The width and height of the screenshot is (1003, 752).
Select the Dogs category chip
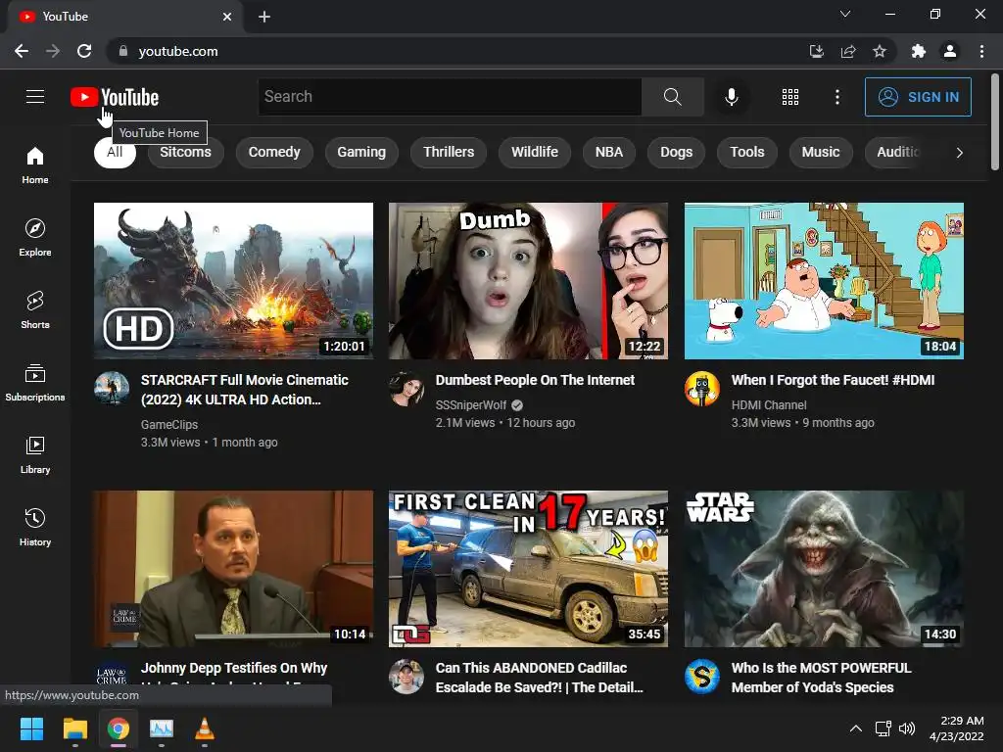676,152
